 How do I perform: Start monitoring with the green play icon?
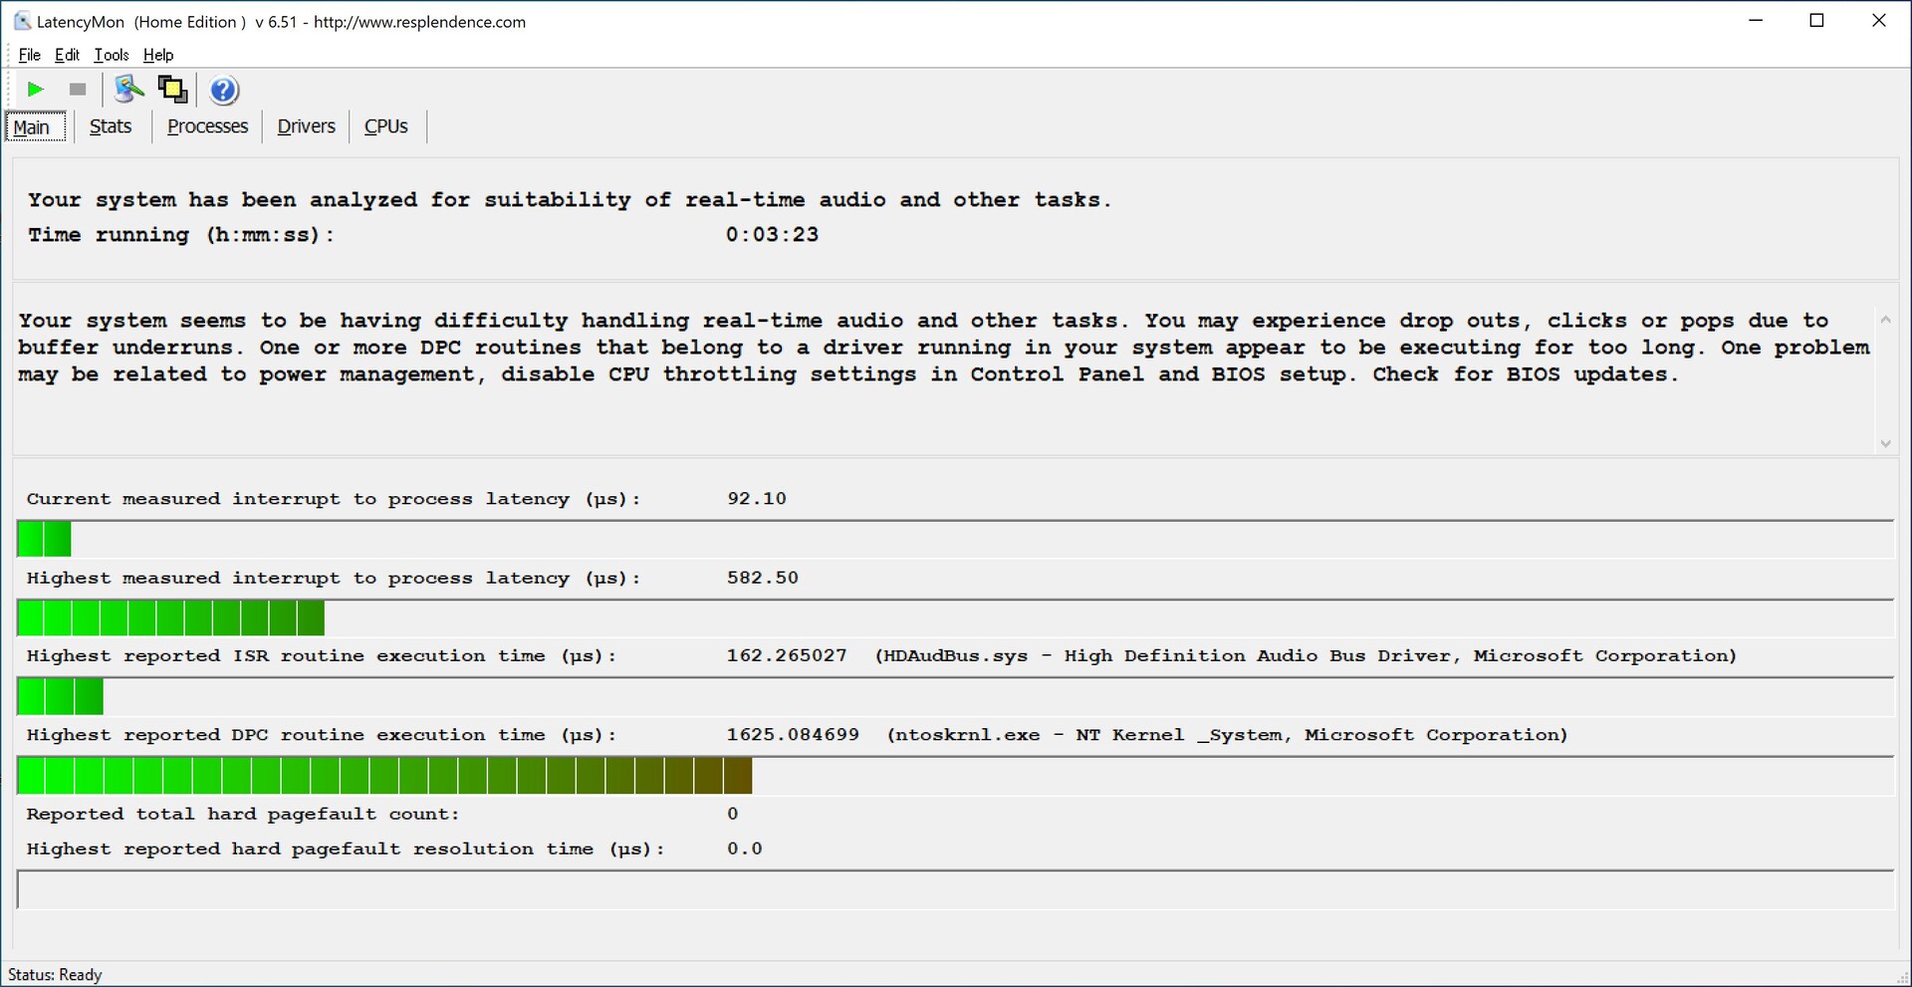(x=36, y=90)
